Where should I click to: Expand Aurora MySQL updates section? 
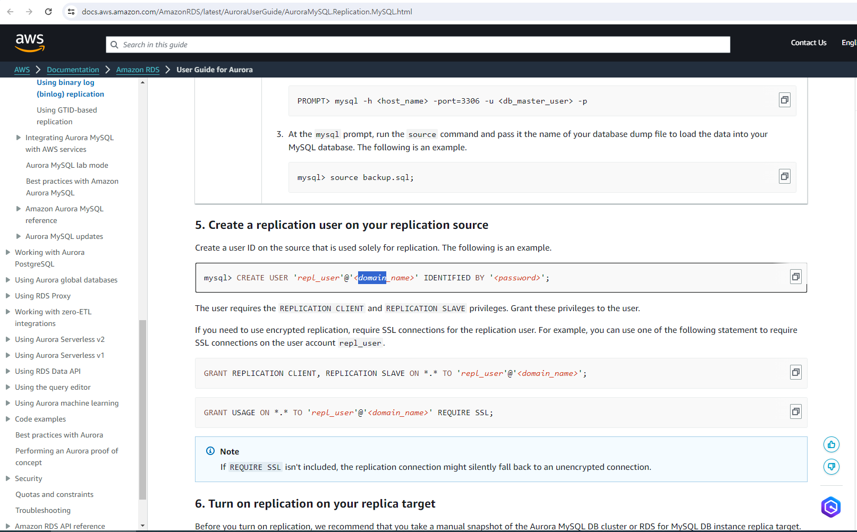coord(19,236)
